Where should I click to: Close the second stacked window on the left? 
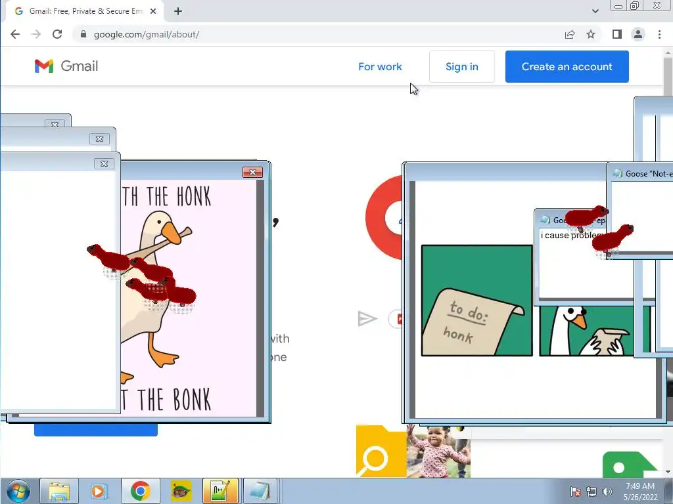(99, 138)
